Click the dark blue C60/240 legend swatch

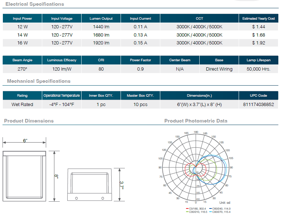(x=210, y=208)
